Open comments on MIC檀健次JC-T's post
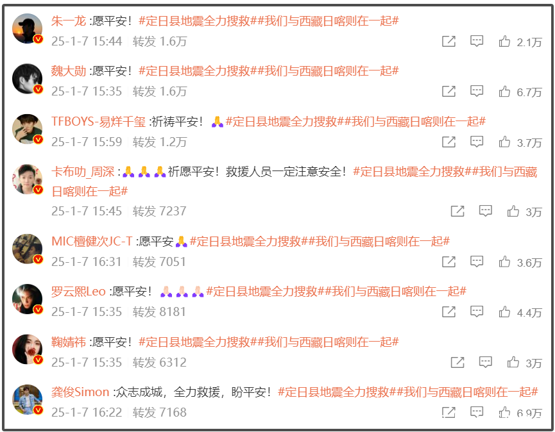Image resolution: width=555 pixels, height=432 pixels. pyautogui.click(x=477, y=262)
